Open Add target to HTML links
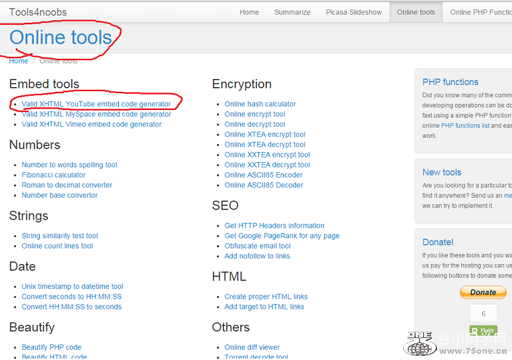 pos(264,307)
